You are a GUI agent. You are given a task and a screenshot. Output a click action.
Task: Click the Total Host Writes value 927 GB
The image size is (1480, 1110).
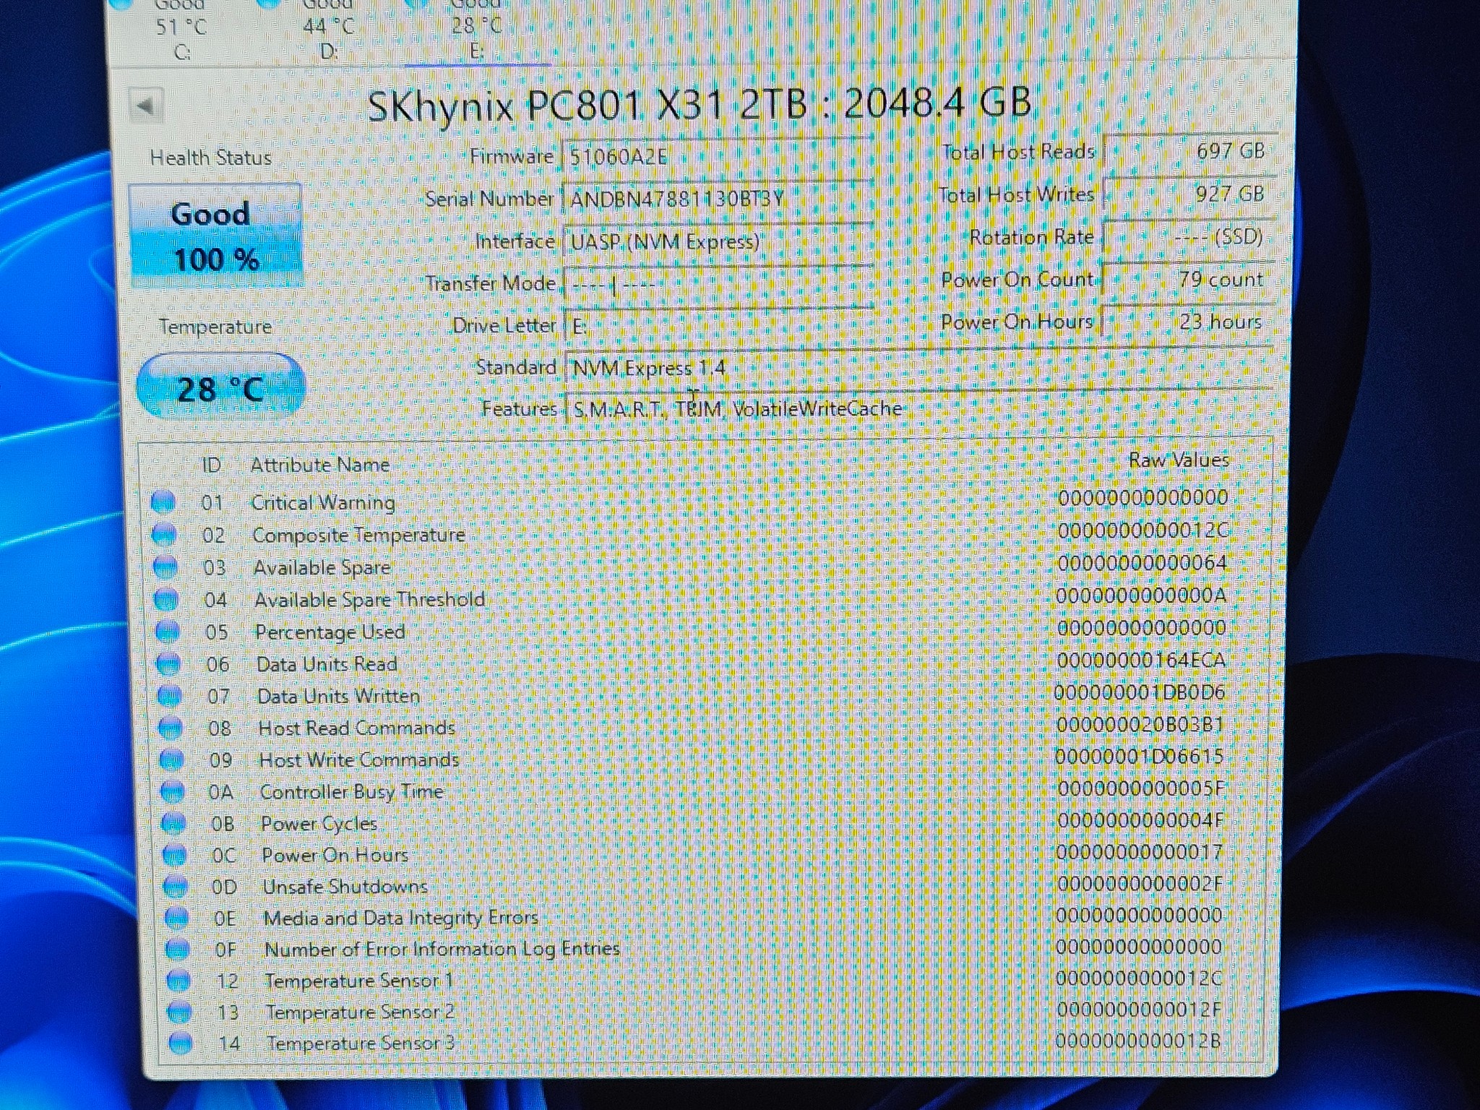pos(1189,194)
